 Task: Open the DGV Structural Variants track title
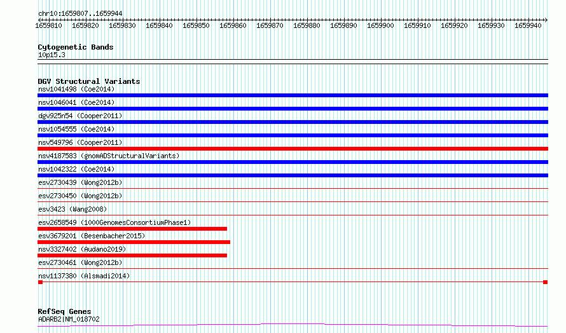89,81
